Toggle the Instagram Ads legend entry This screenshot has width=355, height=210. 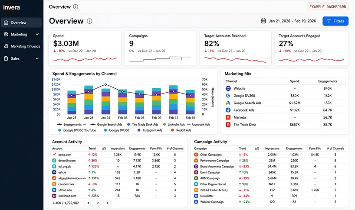(x=150, y=130)
